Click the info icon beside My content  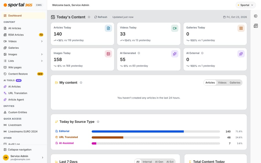coord(81,83)
